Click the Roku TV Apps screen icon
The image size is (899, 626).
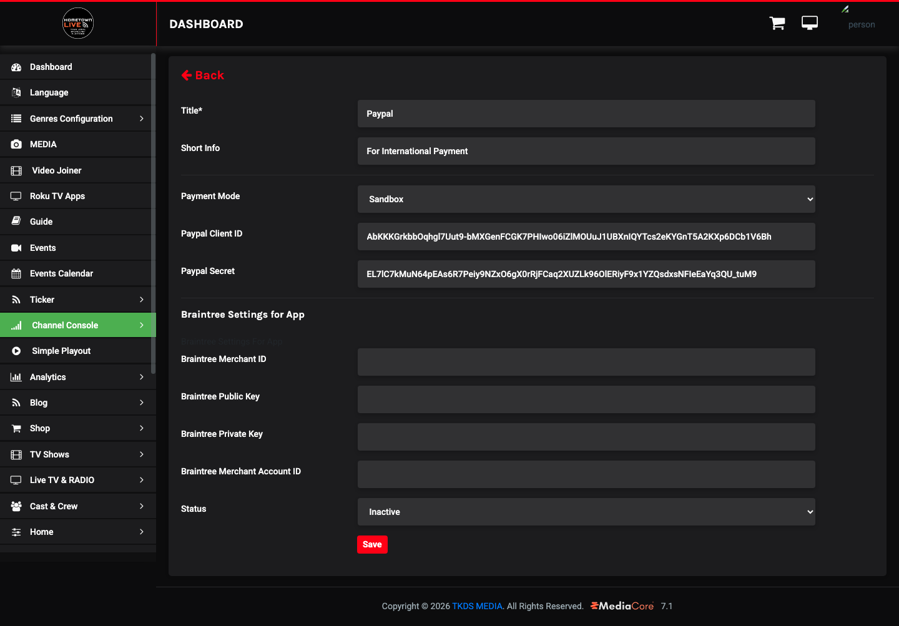click(16, 196)
